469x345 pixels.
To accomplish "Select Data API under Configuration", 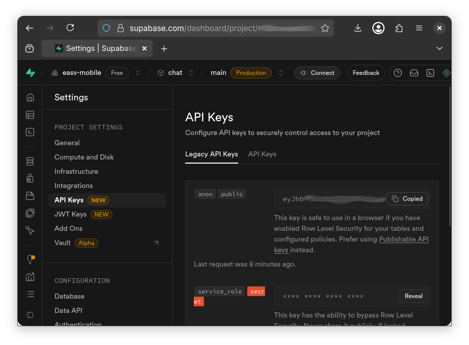I will click(68, 310).
